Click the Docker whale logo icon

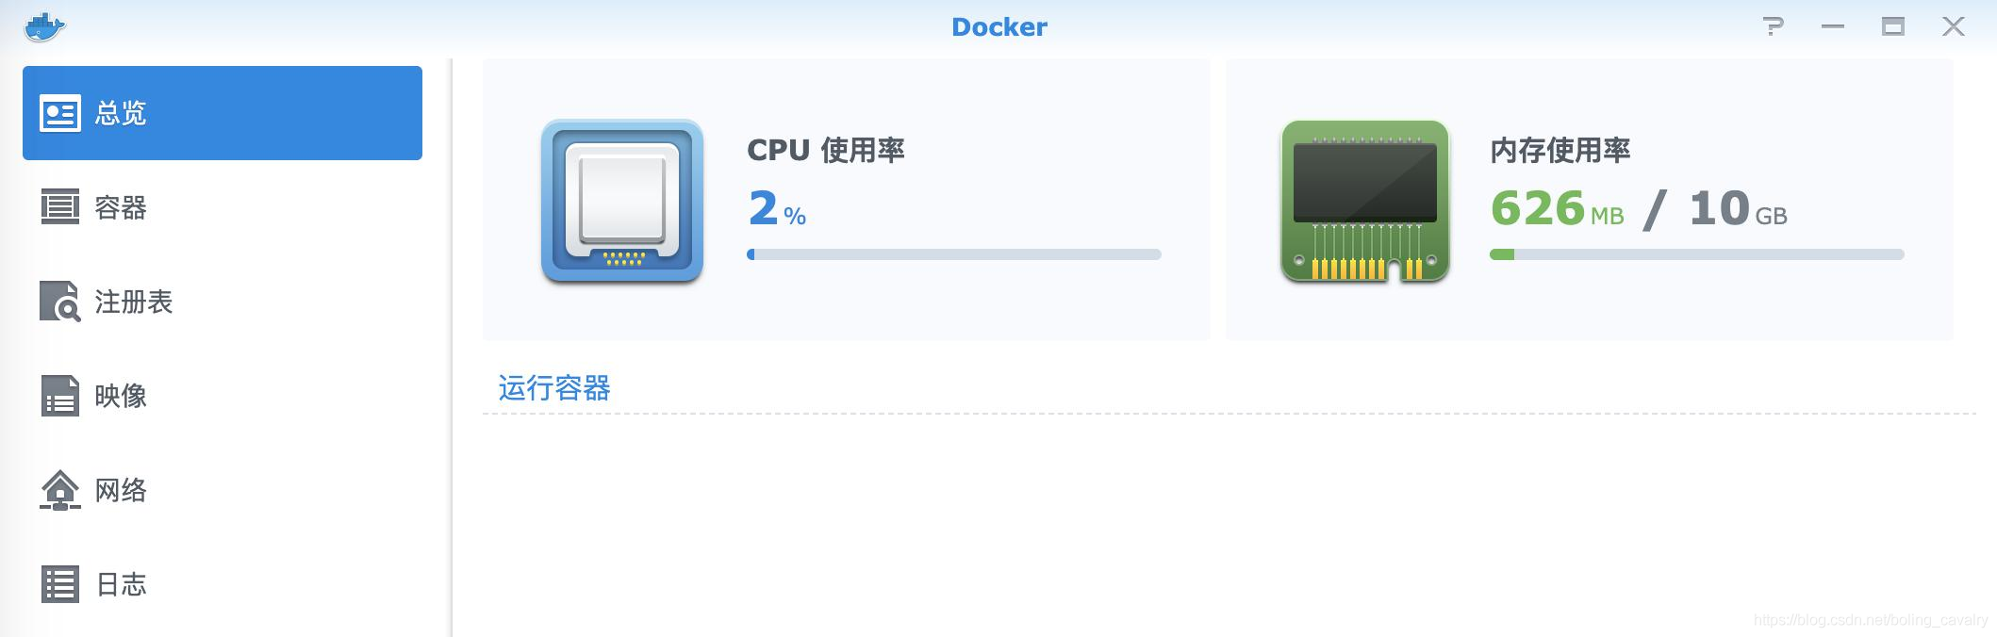coord(43,26)
